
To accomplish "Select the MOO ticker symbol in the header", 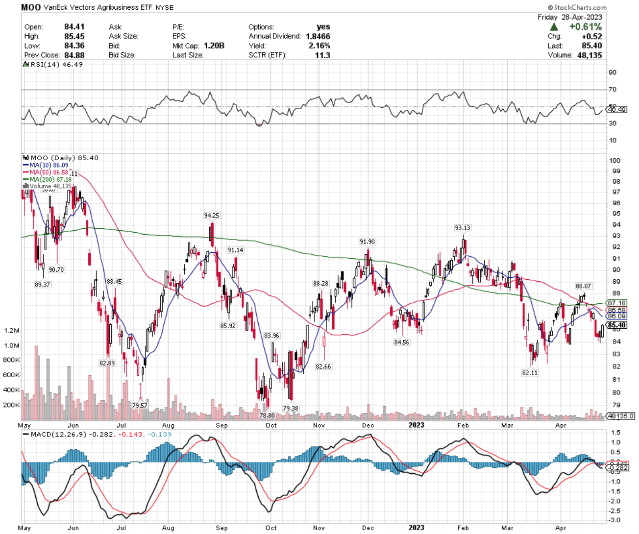I will 31,7.
